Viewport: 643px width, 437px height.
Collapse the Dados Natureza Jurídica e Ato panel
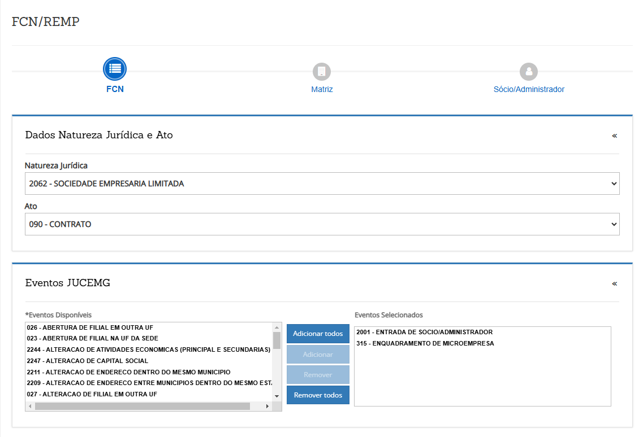pos(614,136)
